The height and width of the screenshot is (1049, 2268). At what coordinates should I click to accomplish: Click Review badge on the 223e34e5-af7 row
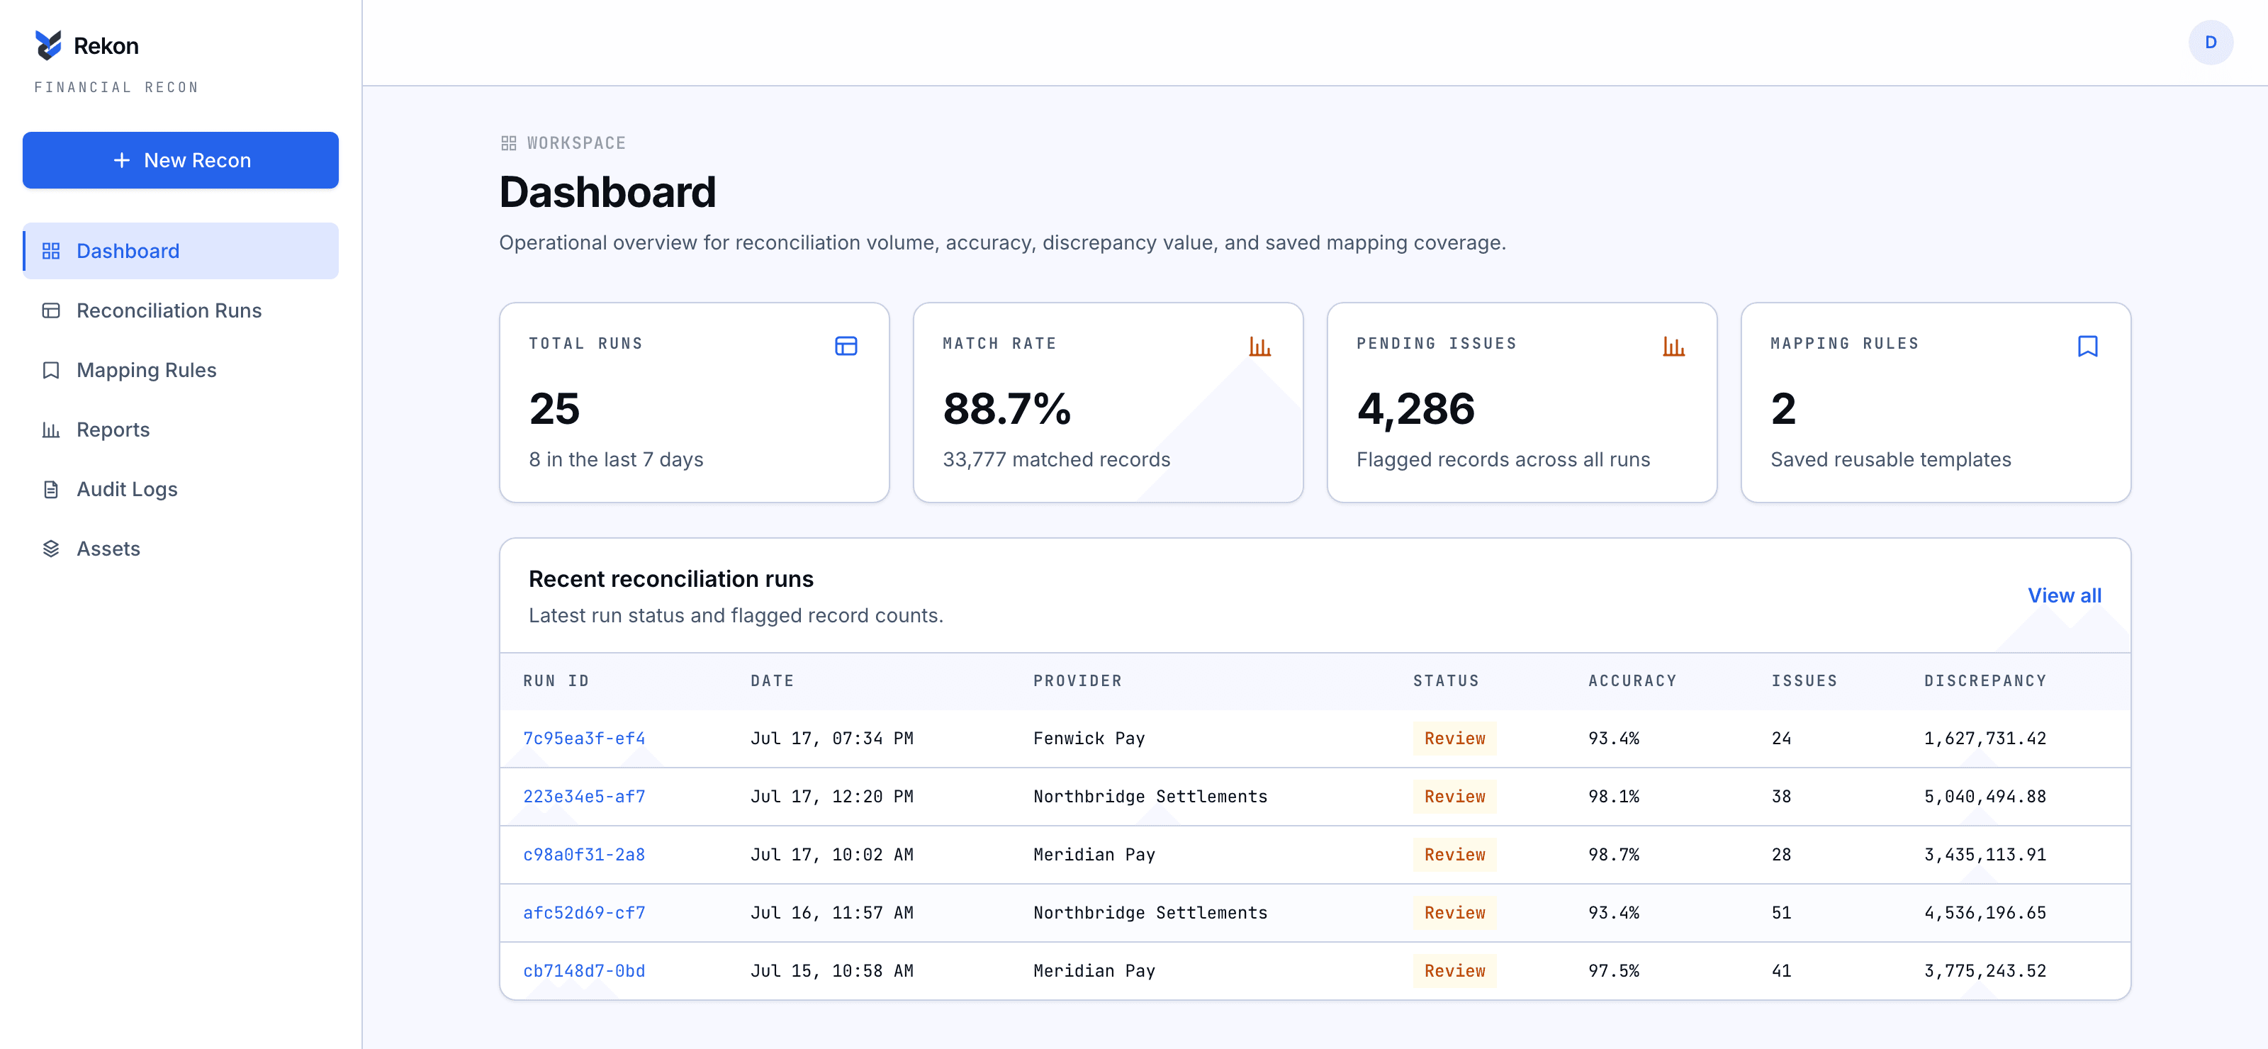[1454, 796]
